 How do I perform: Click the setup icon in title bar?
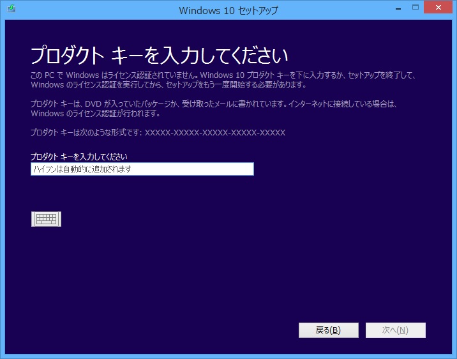pos(11,9)
